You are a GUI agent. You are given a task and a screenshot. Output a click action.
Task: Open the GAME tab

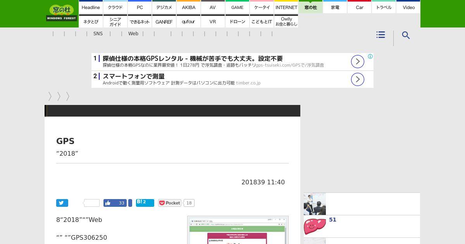[237, 7]
